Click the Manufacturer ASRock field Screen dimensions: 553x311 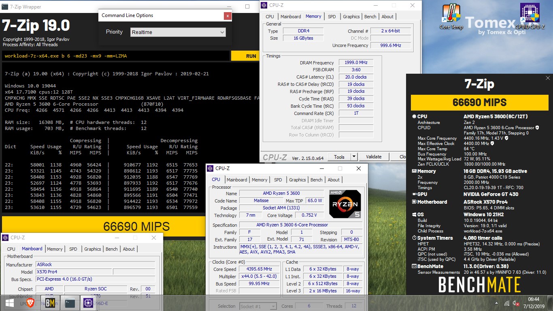pos(96,264)
